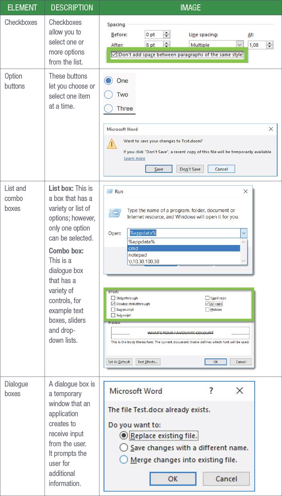
Task: Increase the Before spacing with up arrow
Action: tap(166, 33)
